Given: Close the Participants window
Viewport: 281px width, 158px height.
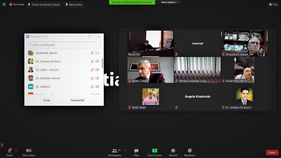Looking at the screenshot, I should click(x=99, y=36).
